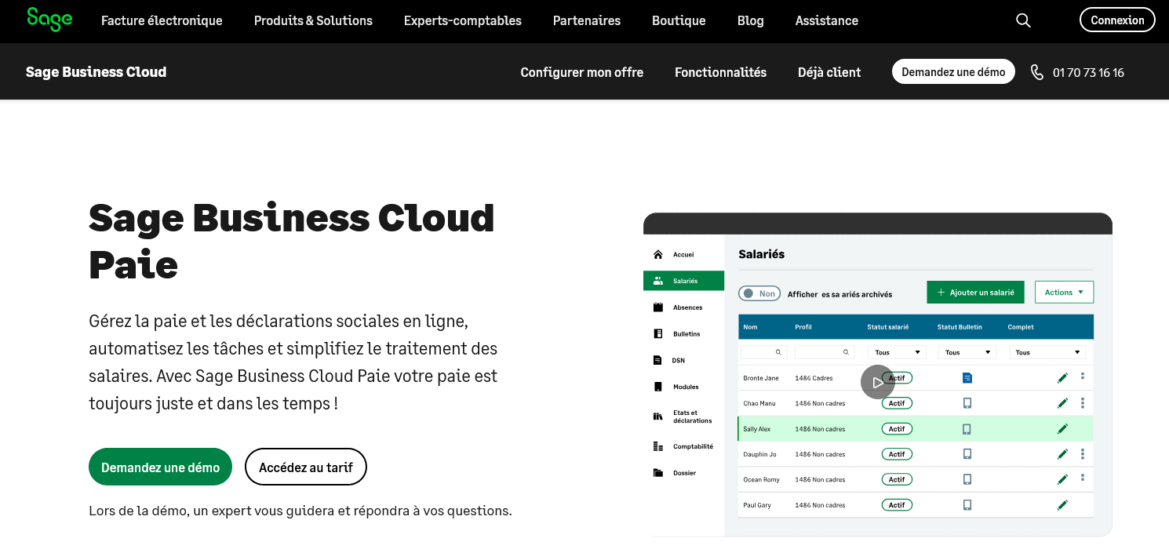Click the edit pencil for Dauphin Jo
The height and width of the screenshot is (560, 1169).
tap(1063, 454)
